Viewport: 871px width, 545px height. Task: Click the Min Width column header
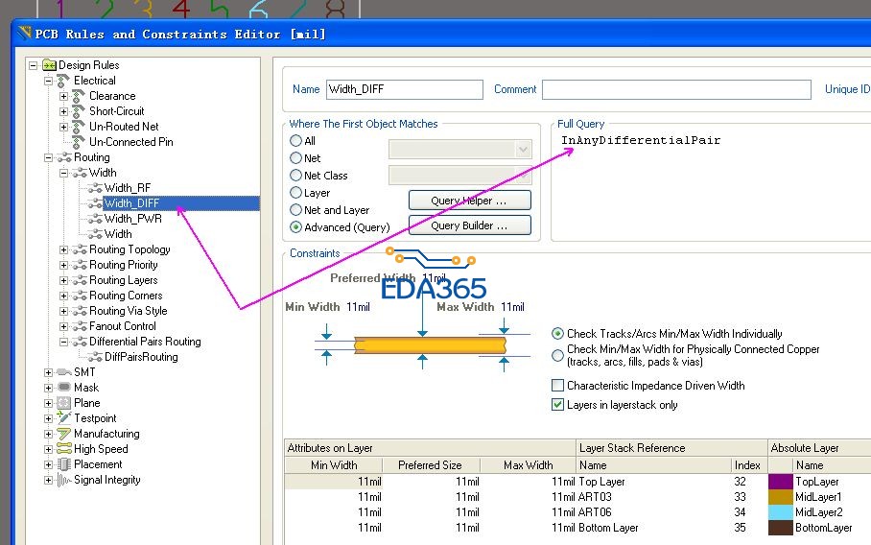(334, 465)
